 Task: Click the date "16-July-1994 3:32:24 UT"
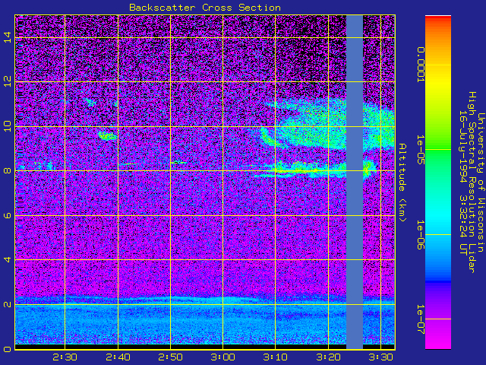[462, 182]
